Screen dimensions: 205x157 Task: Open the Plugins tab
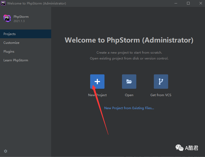click(x=26, y=52)
